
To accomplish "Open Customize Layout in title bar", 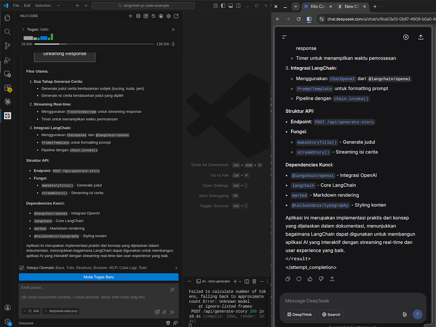I will (x=215, y=6).
